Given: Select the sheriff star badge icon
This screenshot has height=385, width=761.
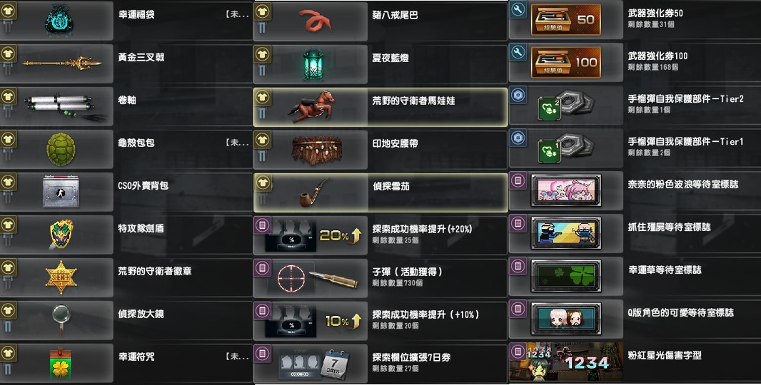Looking at the screenshot, I should point(61,277).
